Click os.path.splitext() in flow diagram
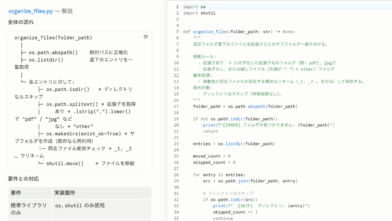 coord(72,104)
